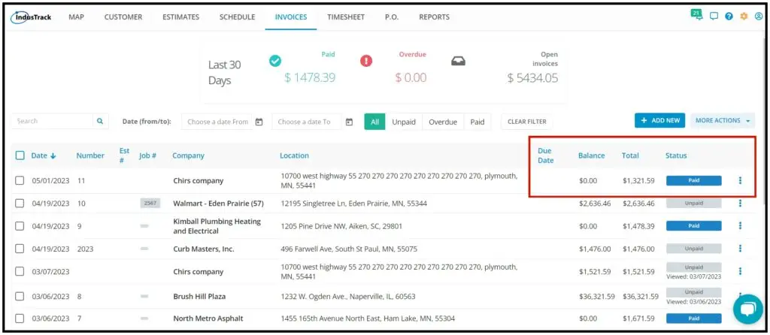This screenshot has width=770, height=335.
Task: Click Walmart - Eden Prairie (57) company name
Action: 218,203
